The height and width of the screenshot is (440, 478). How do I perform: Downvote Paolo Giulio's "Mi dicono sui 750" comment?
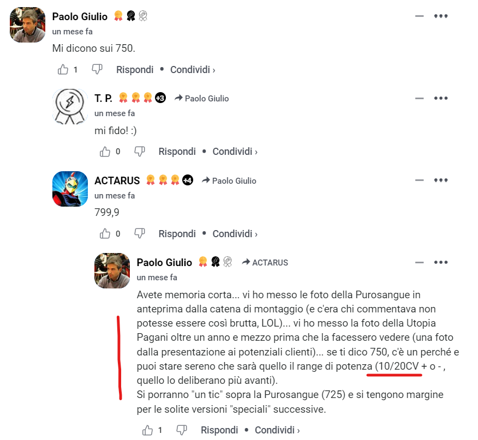point(97,69)
